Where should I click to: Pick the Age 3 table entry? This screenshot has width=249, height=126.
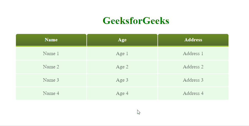click(122, 80)
